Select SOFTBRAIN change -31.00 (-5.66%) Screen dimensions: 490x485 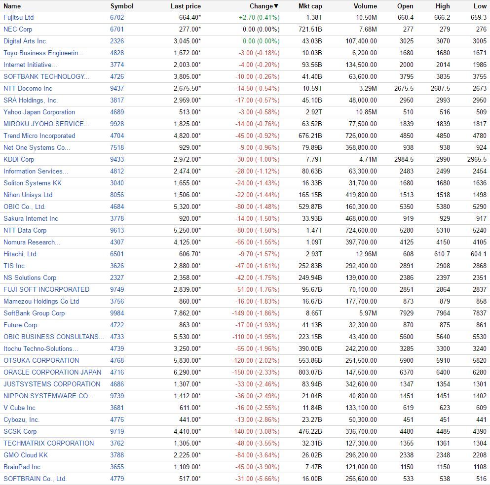258,479
